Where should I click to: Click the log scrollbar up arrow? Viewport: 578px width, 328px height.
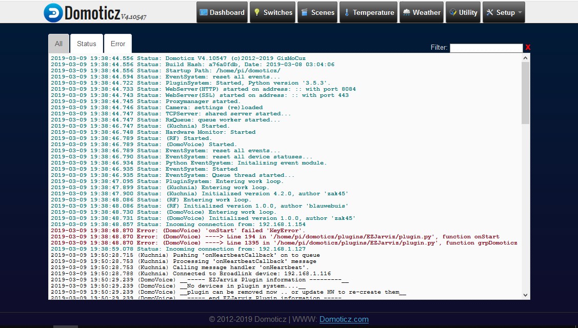coord(525,58)
